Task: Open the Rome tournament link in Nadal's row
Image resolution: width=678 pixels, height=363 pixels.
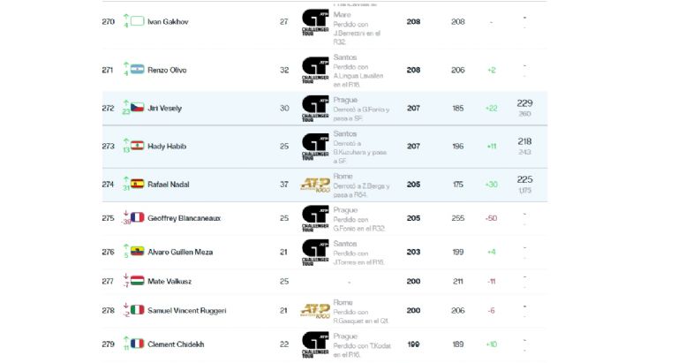Action: tap(343, 176)
